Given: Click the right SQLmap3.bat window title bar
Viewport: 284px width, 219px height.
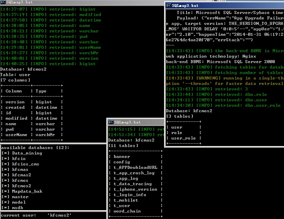Looking at the screenshot, I should 225,5.
